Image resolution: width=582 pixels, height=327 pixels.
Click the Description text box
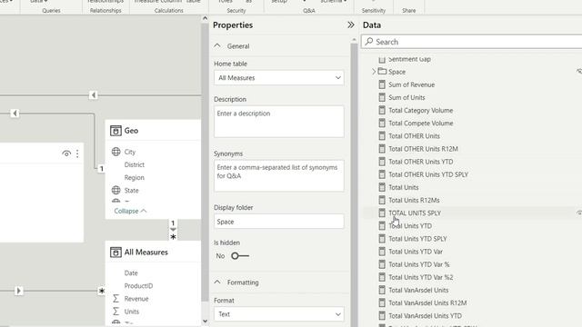click(279, 122)
